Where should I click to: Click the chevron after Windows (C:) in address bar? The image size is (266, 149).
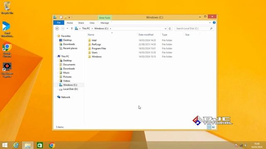[111, 29]
